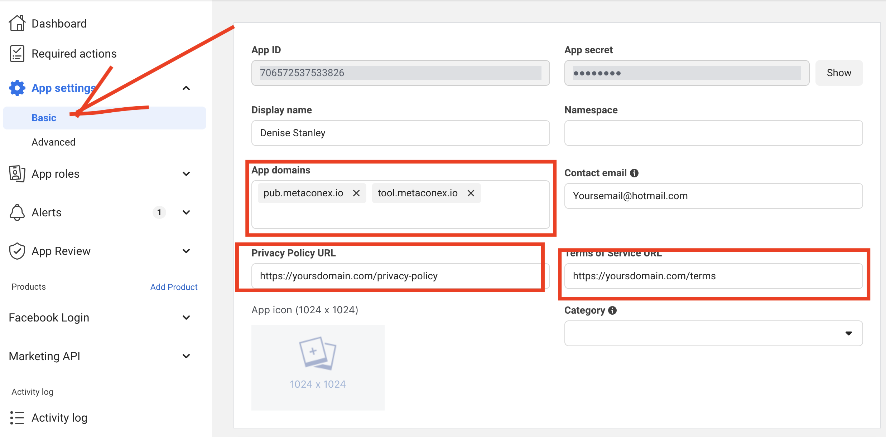Click the Facebook Login label
This screenshot has height=437, width=886.
tap(49, 318)
